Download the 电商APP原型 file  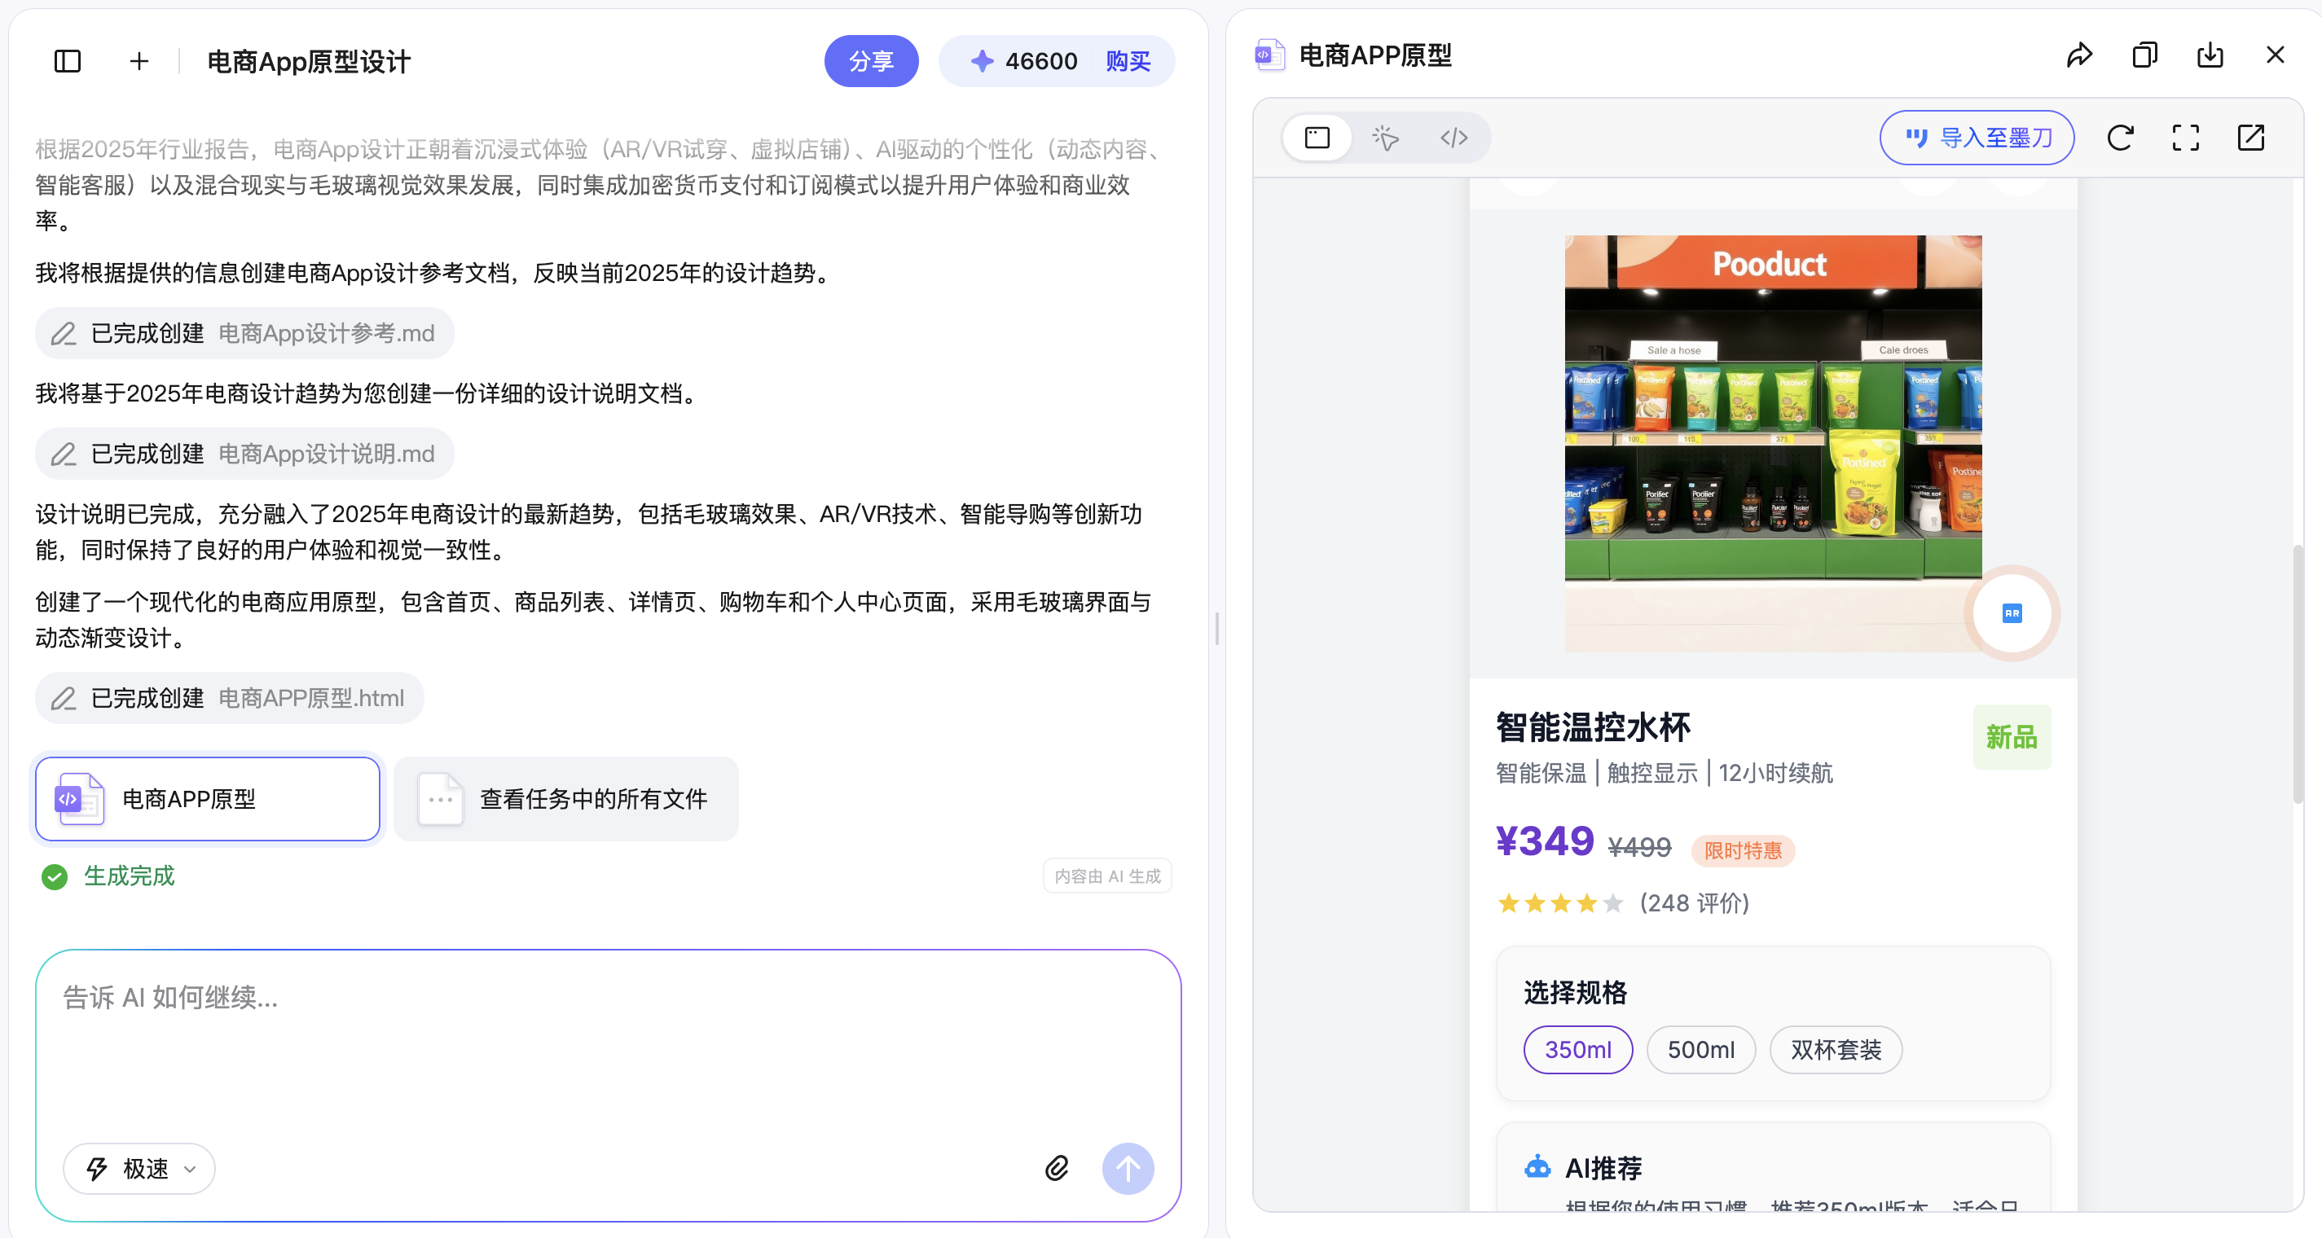coord(2210,55)
